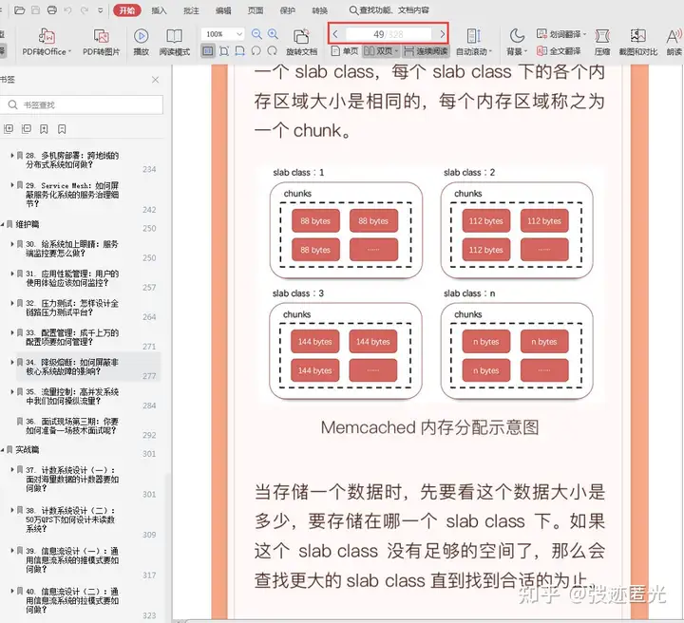Screen dimensions: 684x623
Task: Open bookmark 33. 配置管理
Action: click(72, 337)
